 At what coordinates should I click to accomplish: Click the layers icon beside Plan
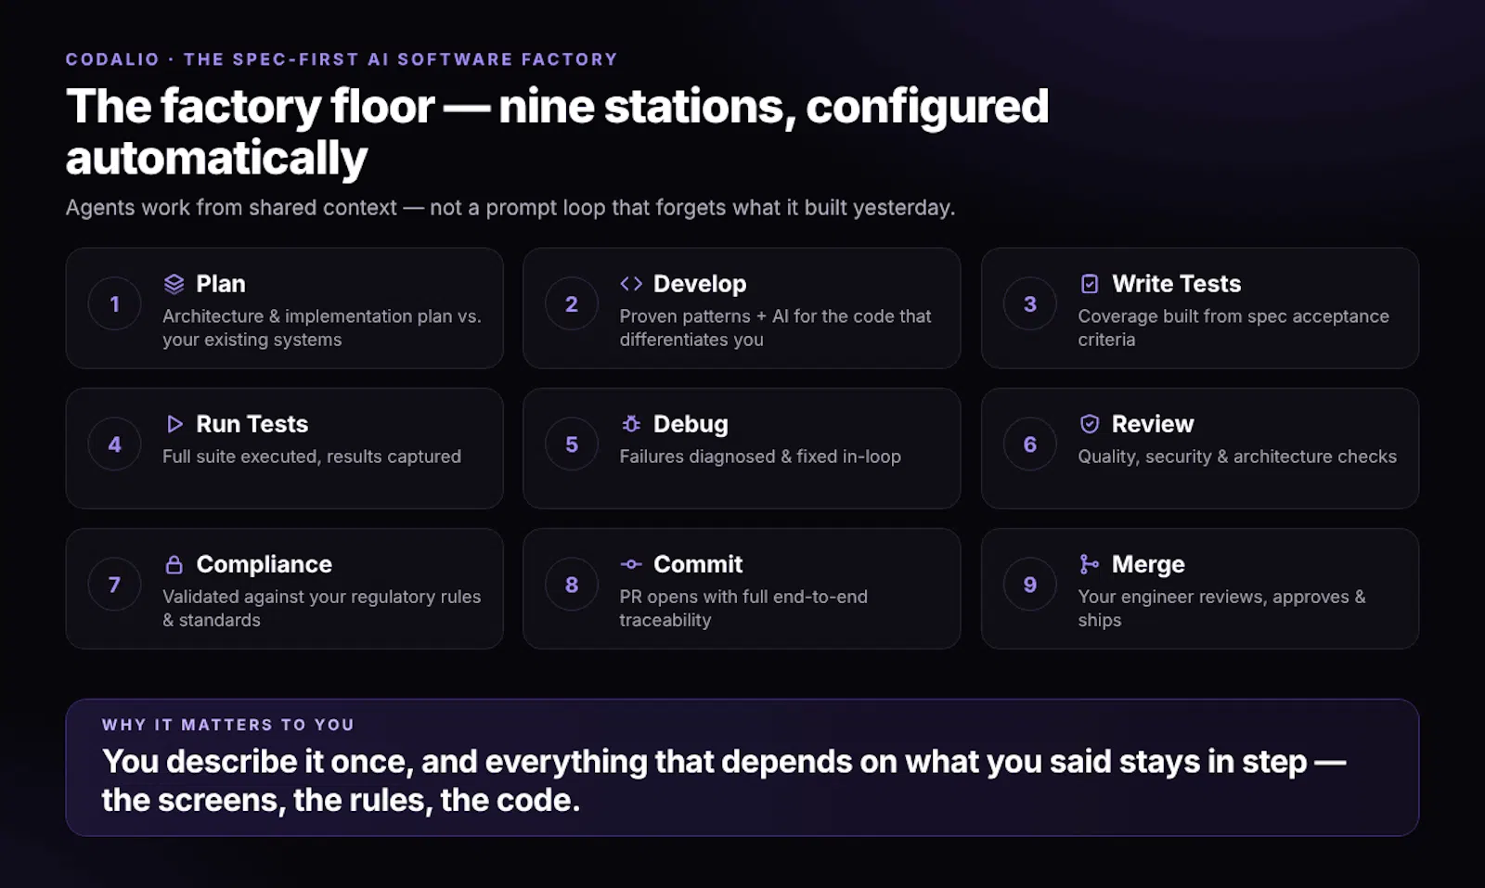[174, 284]
